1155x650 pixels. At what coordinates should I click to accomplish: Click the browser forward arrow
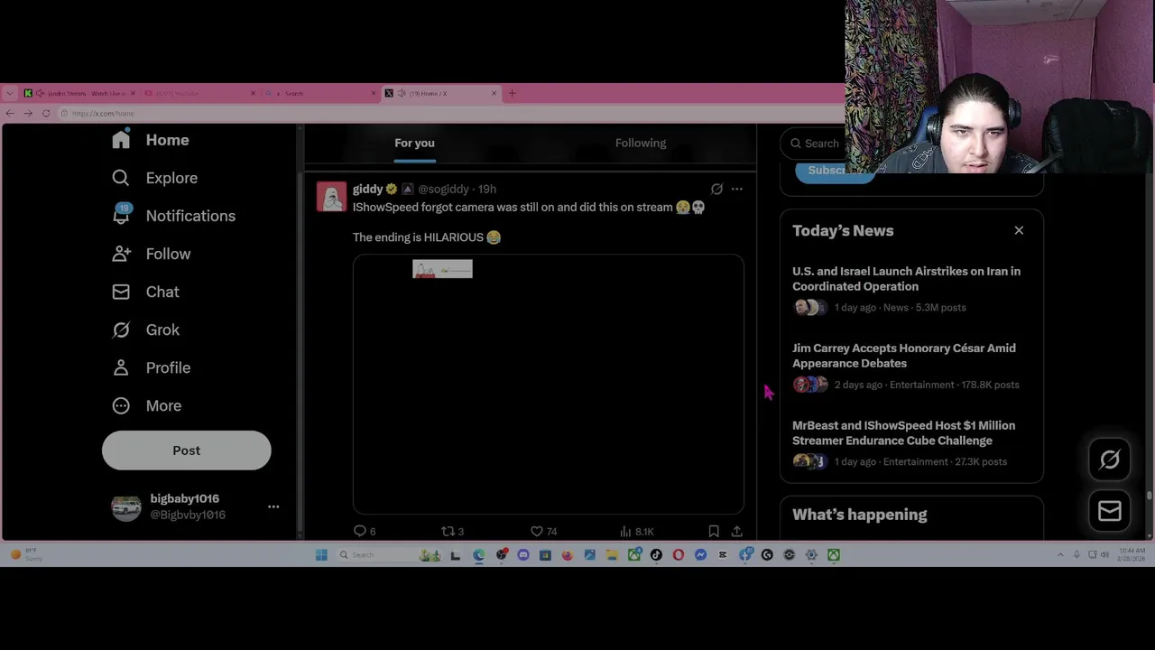point(28,113)
